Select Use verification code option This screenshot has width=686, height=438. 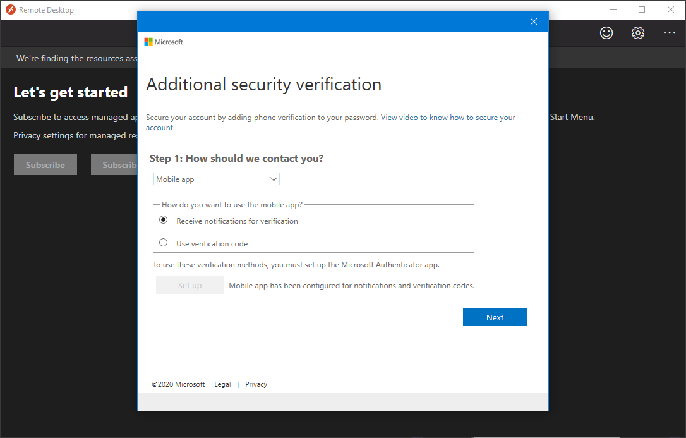(163, 243)
